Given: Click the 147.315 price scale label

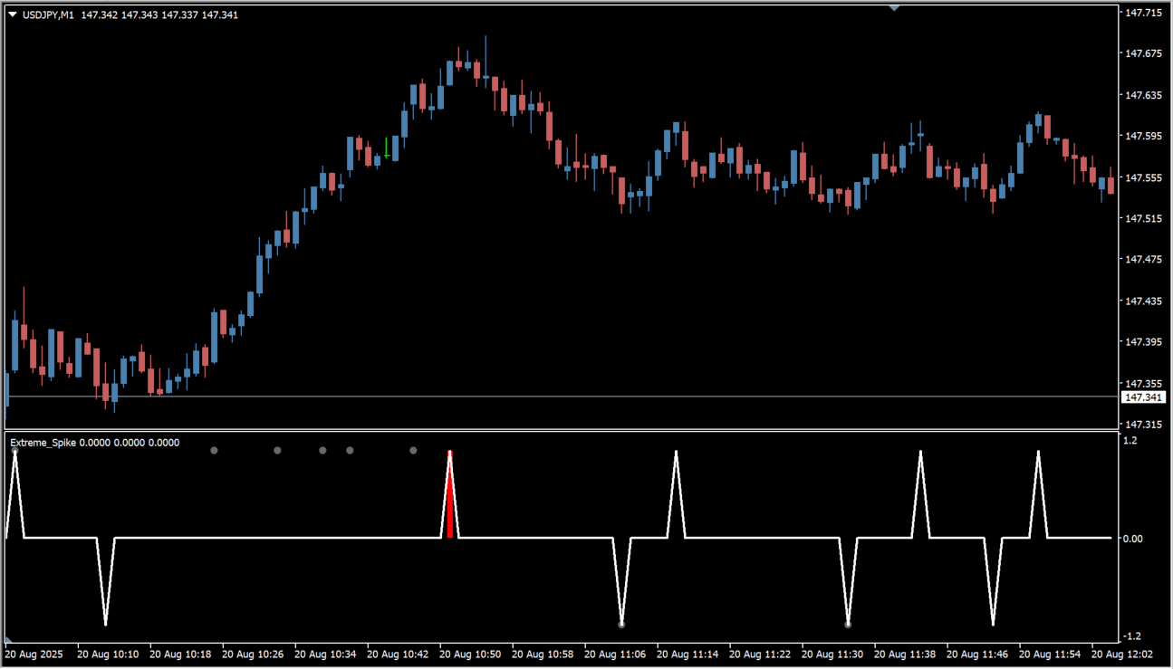Looking at the screenshot, I should click(1143, 425).
